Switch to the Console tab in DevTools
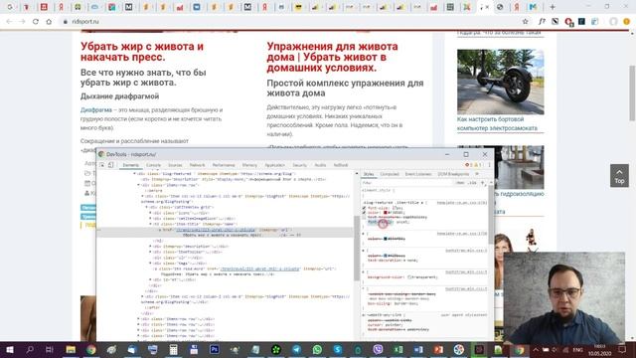The image size is (636, 358). pos(153,165)
